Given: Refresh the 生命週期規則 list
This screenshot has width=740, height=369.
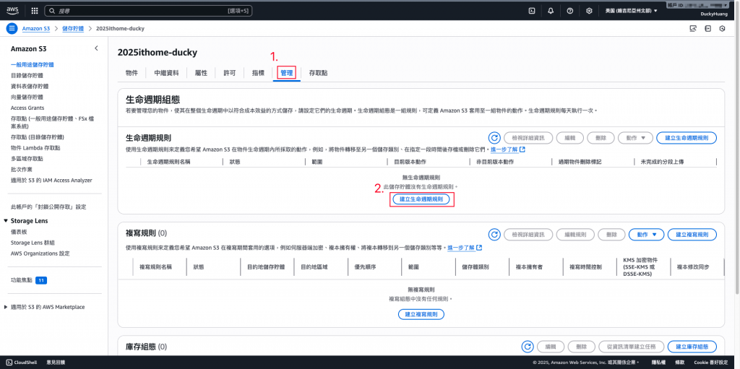Looking at the screenshot, I should (494, 138).
